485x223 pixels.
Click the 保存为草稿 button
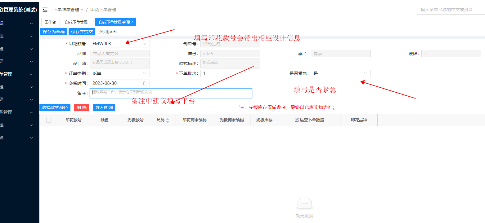click(x=54, y=32)
